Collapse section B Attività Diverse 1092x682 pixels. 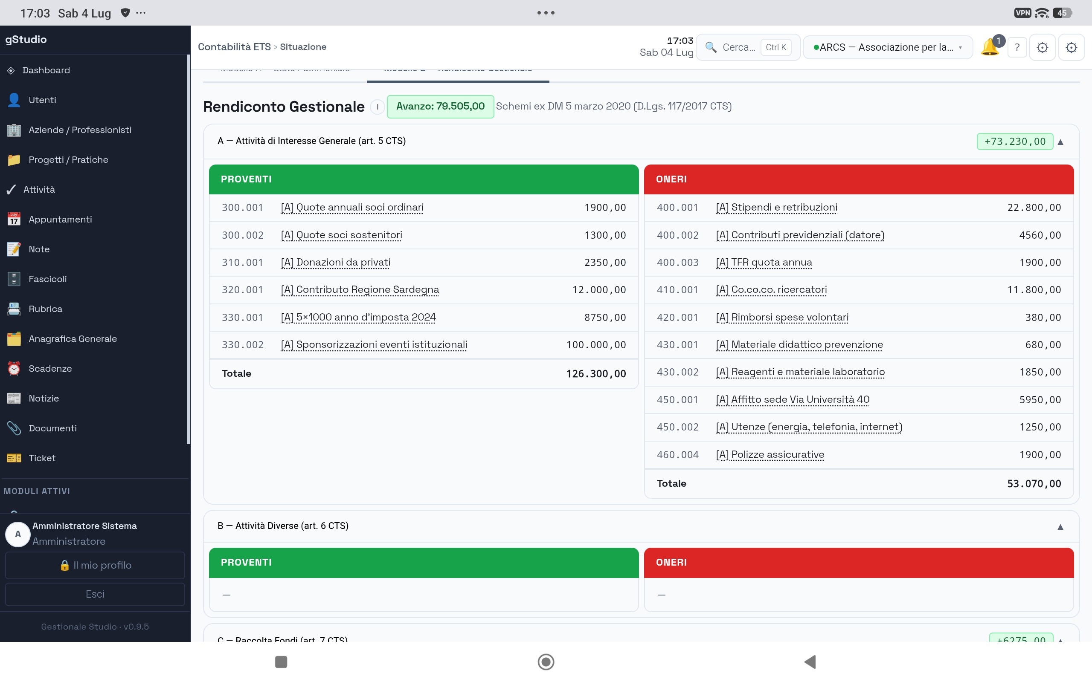tap(1060, 526)
